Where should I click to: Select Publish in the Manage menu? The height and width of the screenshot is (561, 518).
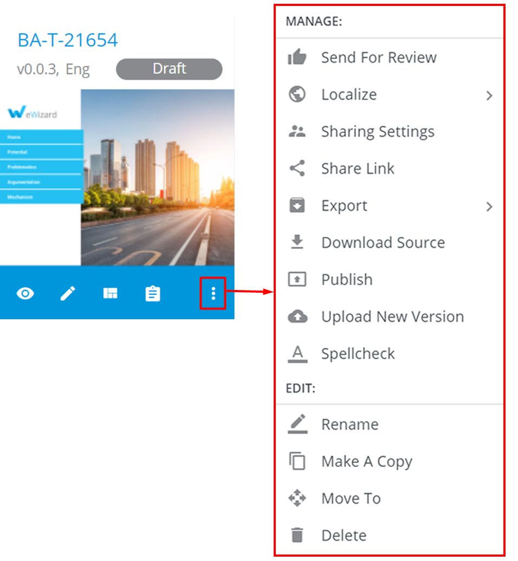point(347,280)
